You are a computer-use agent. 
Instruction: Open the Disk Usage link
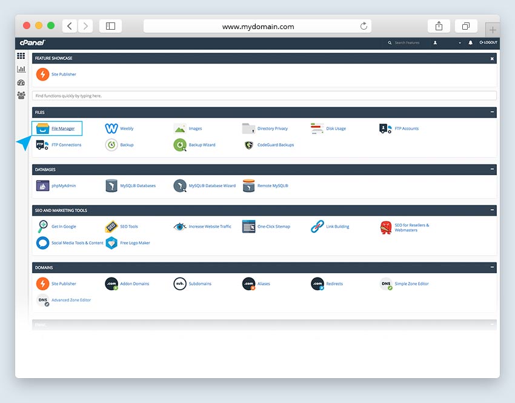coord(336,128)
